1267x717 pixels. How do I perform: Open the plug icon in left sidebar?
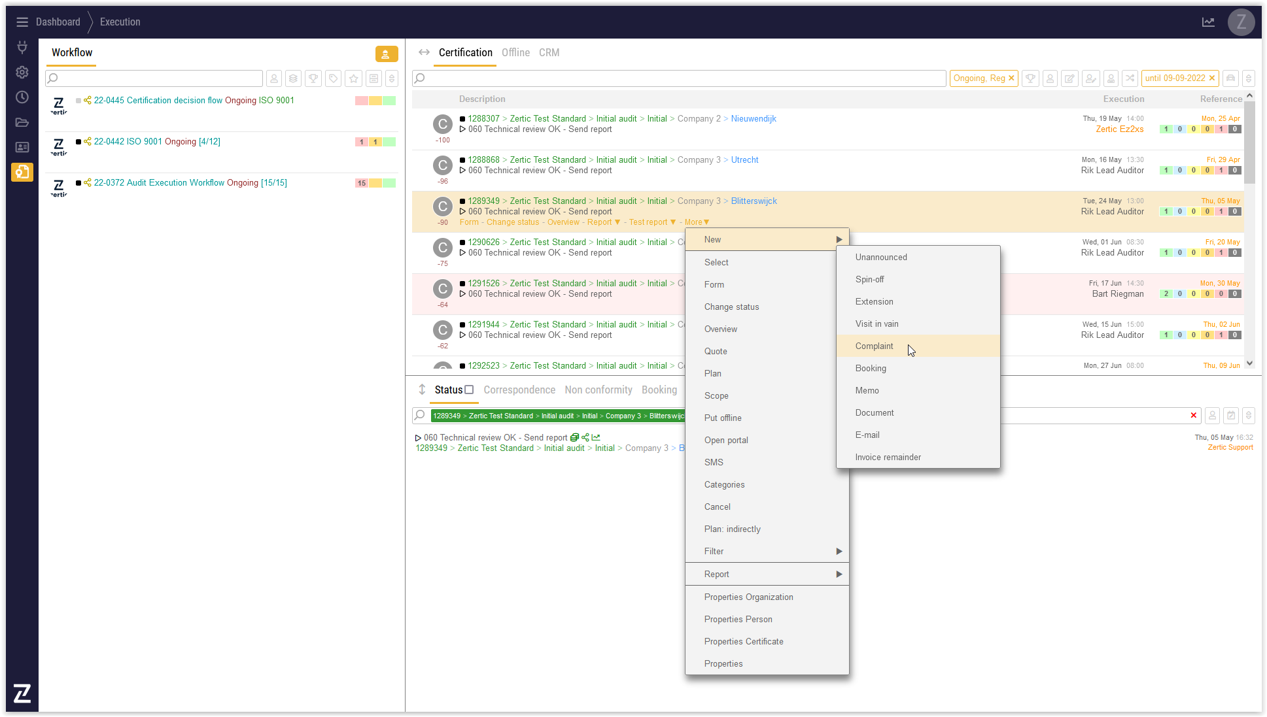point(22,47)
